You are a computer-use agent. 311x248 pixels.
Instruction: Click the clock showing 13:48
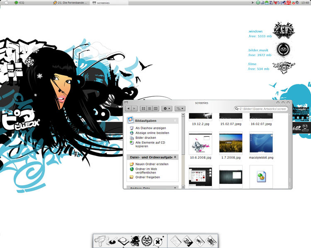305,2
